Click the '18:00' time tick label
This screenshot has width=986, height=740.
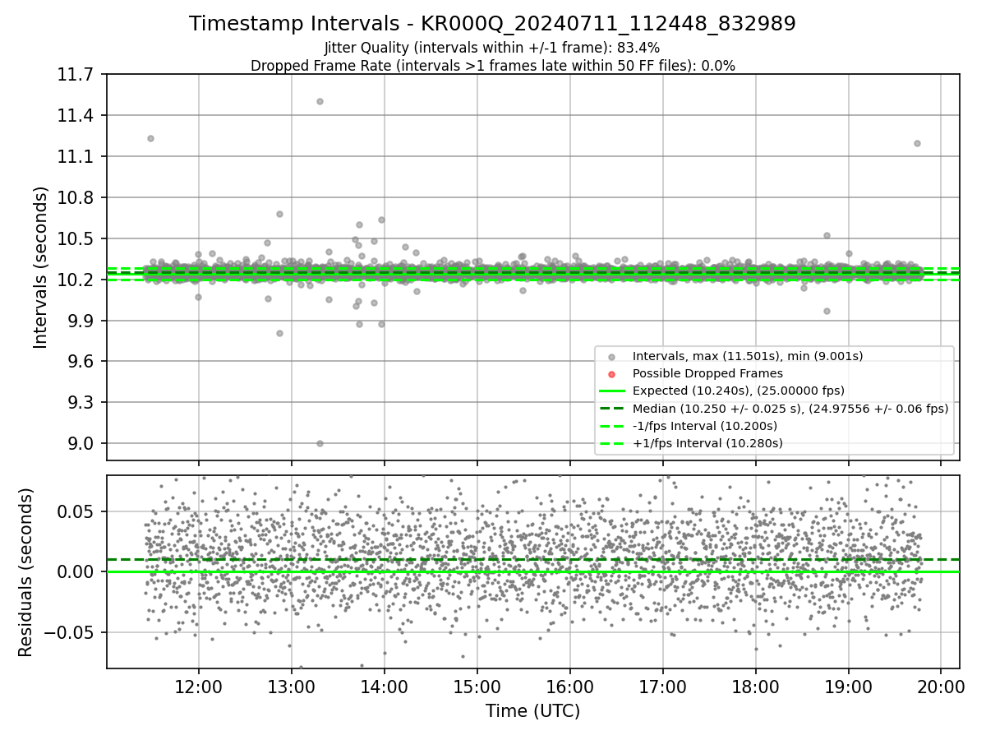(x=756, y=685)
